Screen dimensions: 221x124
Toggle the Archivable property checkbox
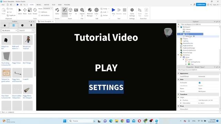point(200,83)
